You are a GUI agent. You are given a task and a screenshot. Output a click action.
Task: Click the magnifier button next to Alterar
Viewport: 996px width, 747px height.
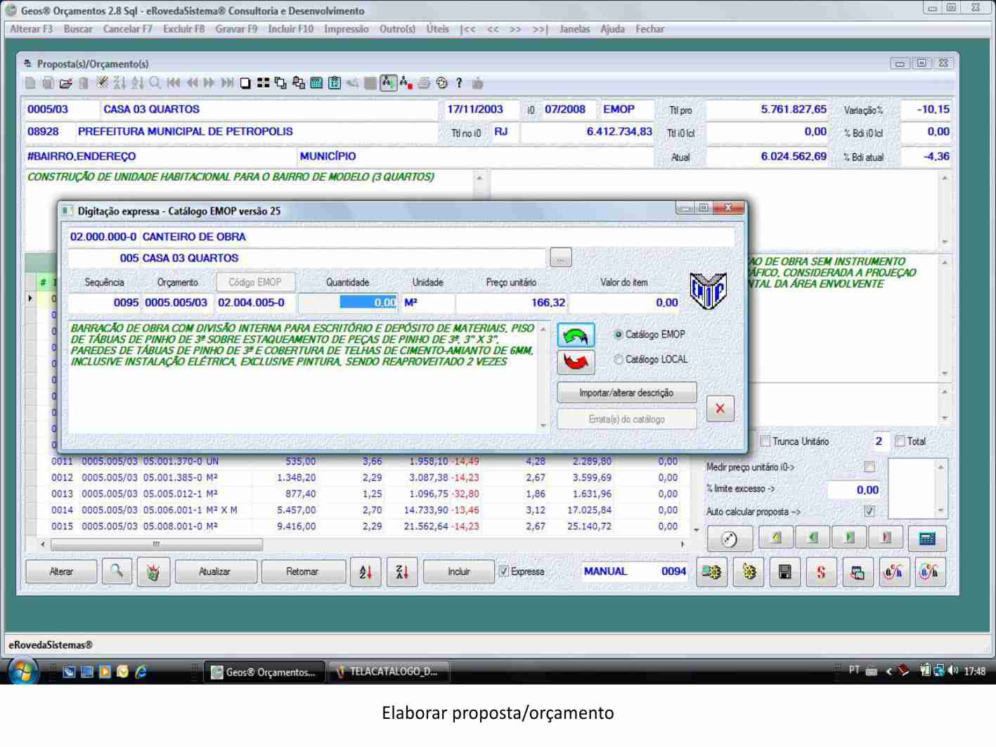pyautogui.click(x=117, y=571)
